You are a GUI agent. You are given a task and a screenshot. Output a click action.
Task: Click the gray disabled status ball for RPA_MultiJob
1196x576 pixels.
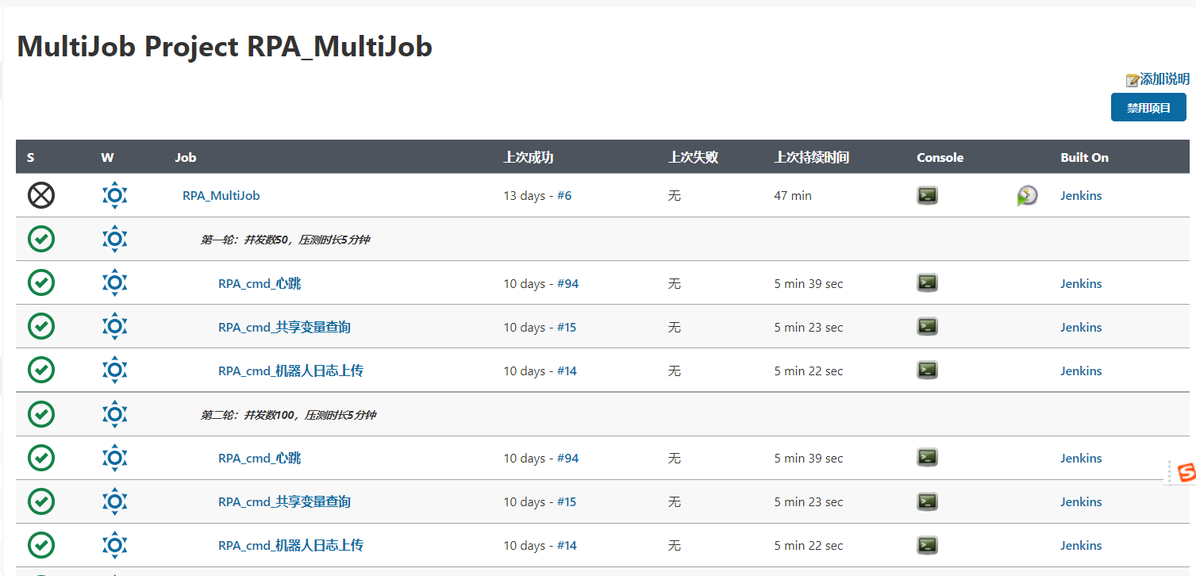click(41, 194)
